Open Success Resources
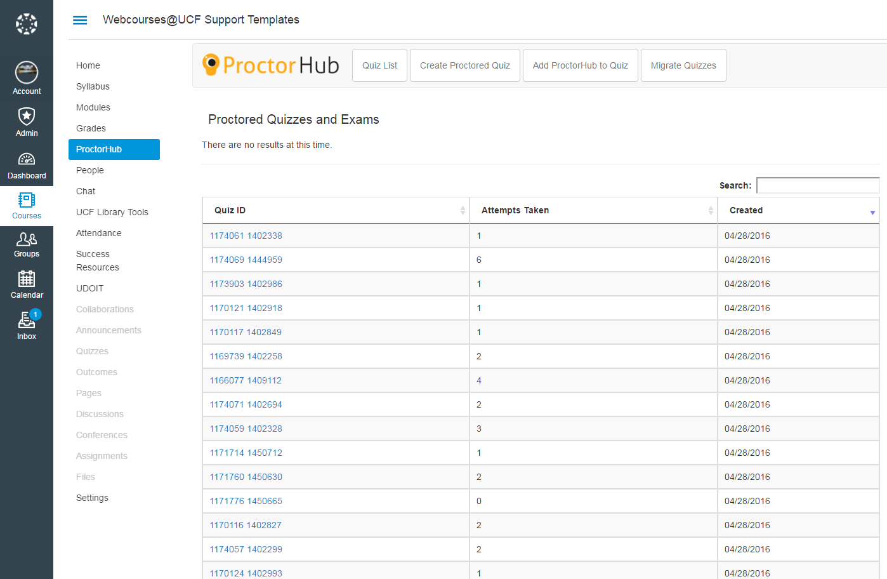 98,261
